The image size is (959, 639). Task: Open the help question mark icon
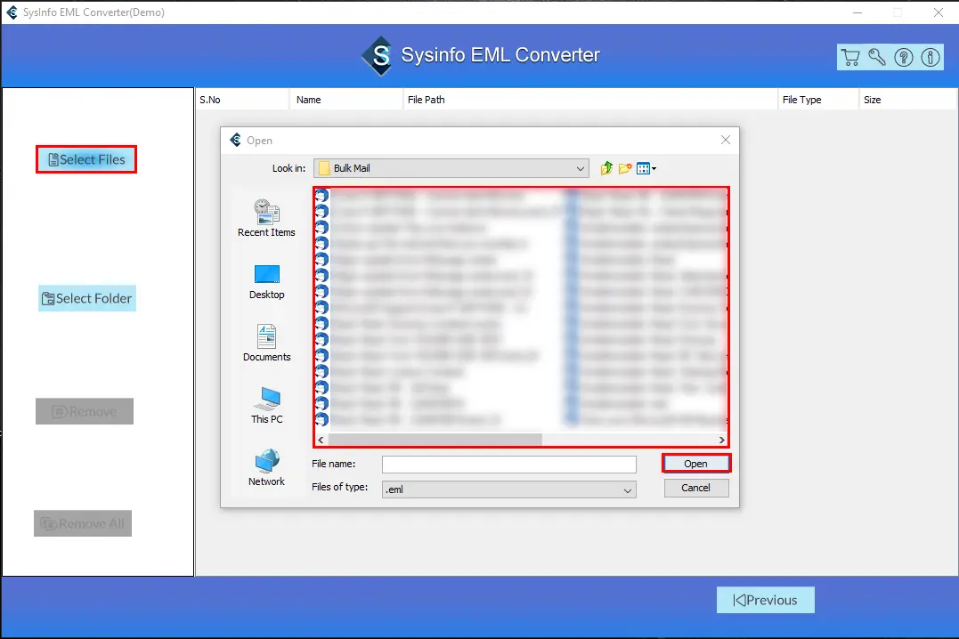[903, 58]
